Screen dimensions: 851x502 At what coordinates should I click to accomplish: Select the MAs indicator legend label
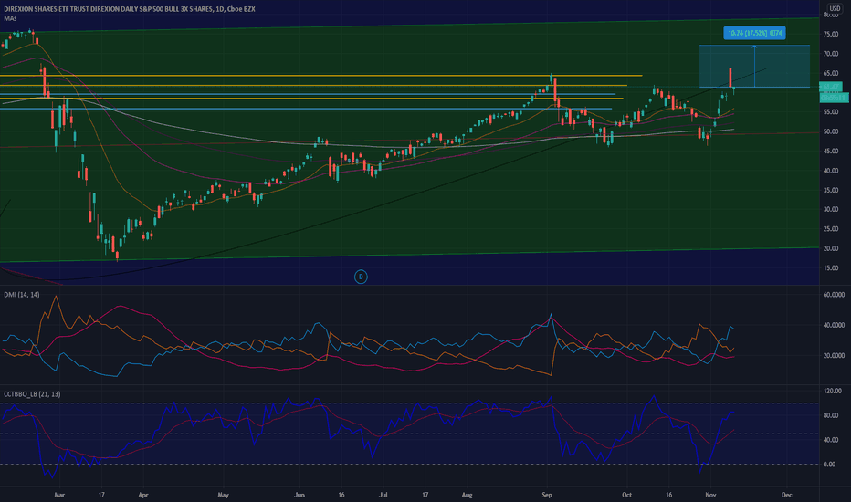pos(10,18)
